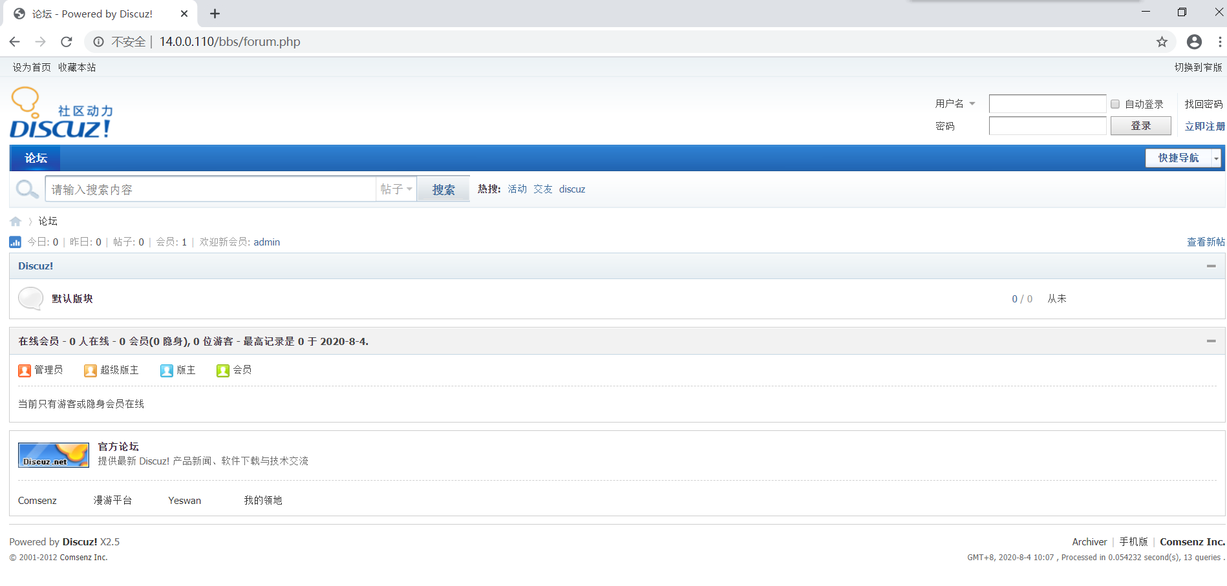This screenshot has height=586, width=1227.
Task: Focus the 请输入搜索内容 search box
Action: 211,189
